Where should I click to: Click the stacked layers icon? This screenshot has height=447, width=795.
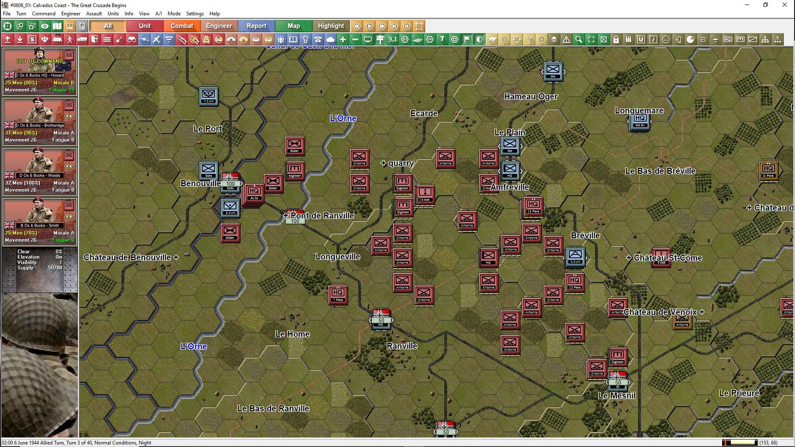554,39
